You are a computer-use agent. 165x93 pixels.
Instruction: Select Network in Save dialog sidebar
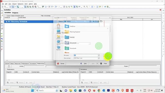(59, 48)
